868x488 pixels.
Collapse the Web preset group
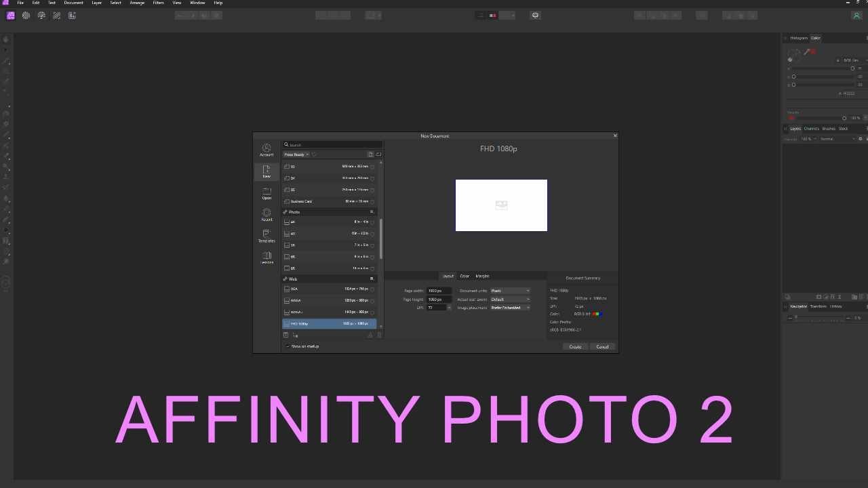pos(372,279)
